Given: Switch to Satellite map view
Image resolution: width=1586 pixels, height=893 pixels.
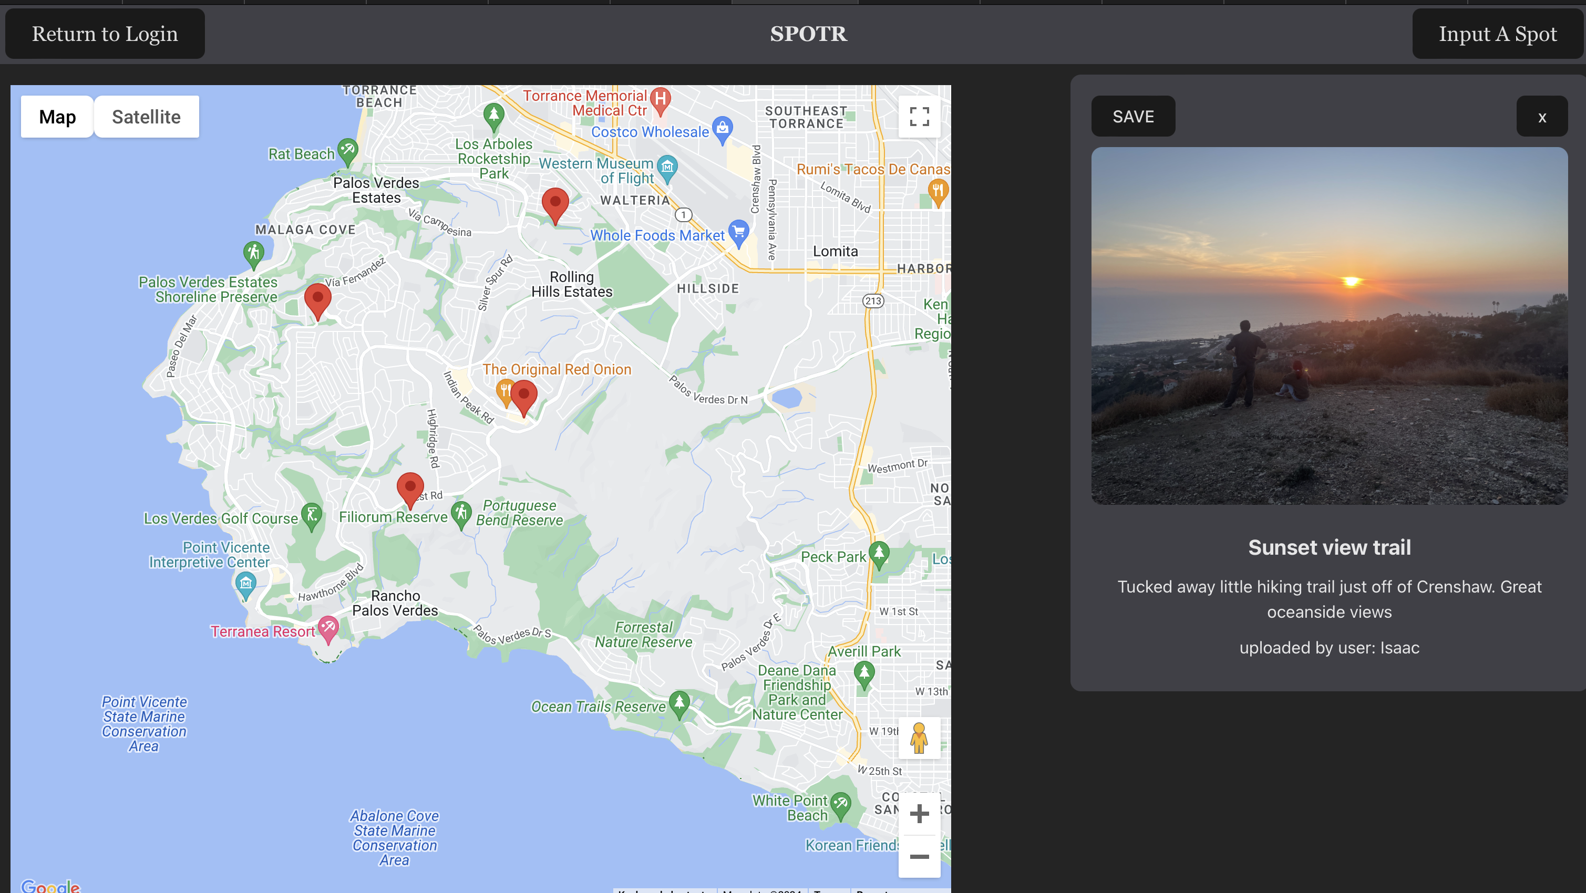Looking at the screenshot, I should (146, 116).
